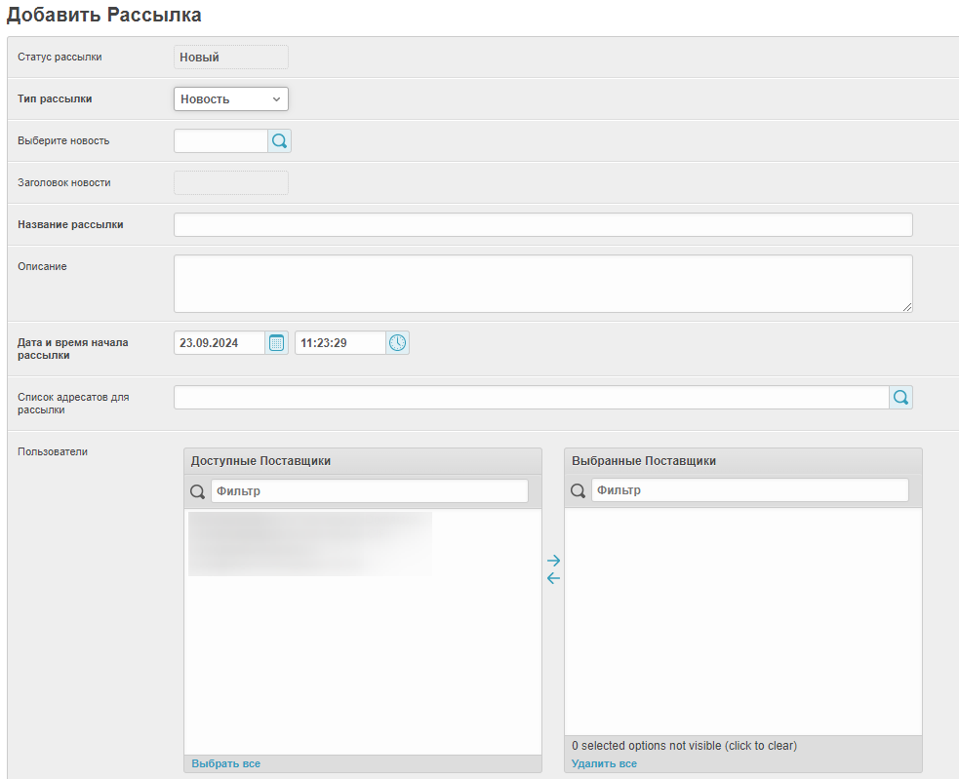959x779 pixels.
Task: Open the calendar date picker icon
Action: point(276,342)
